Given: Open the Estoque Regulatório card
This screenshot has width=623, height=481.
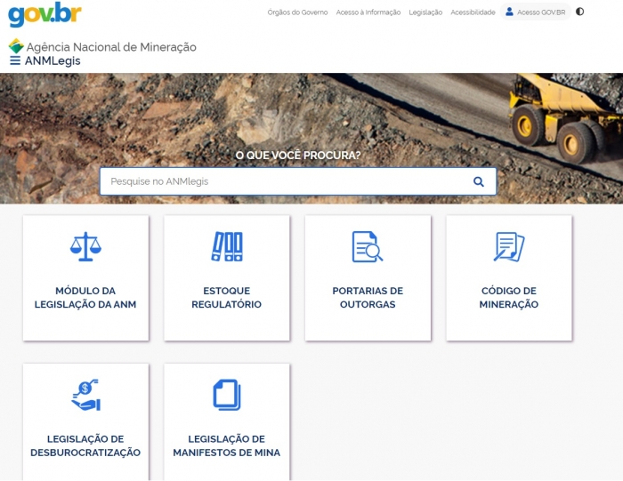Looking at the screenshot, I should (x=227, y=277).
